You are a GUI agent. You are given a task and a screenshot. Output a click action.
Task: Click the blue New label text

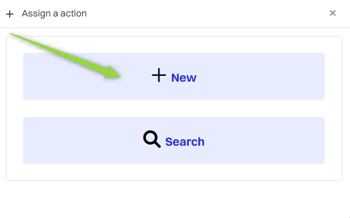[x=184, y=78]
